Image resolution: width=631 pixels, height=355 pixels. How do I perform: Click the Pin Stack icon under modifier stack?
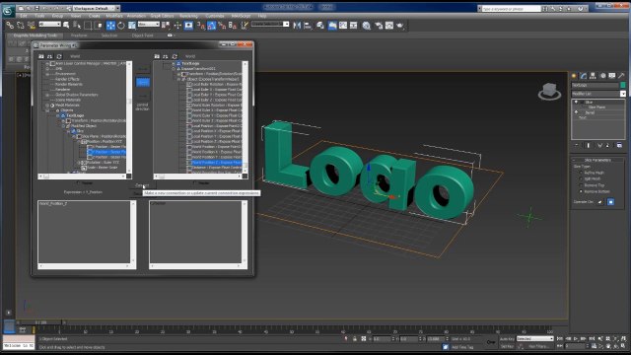point(576,145)
